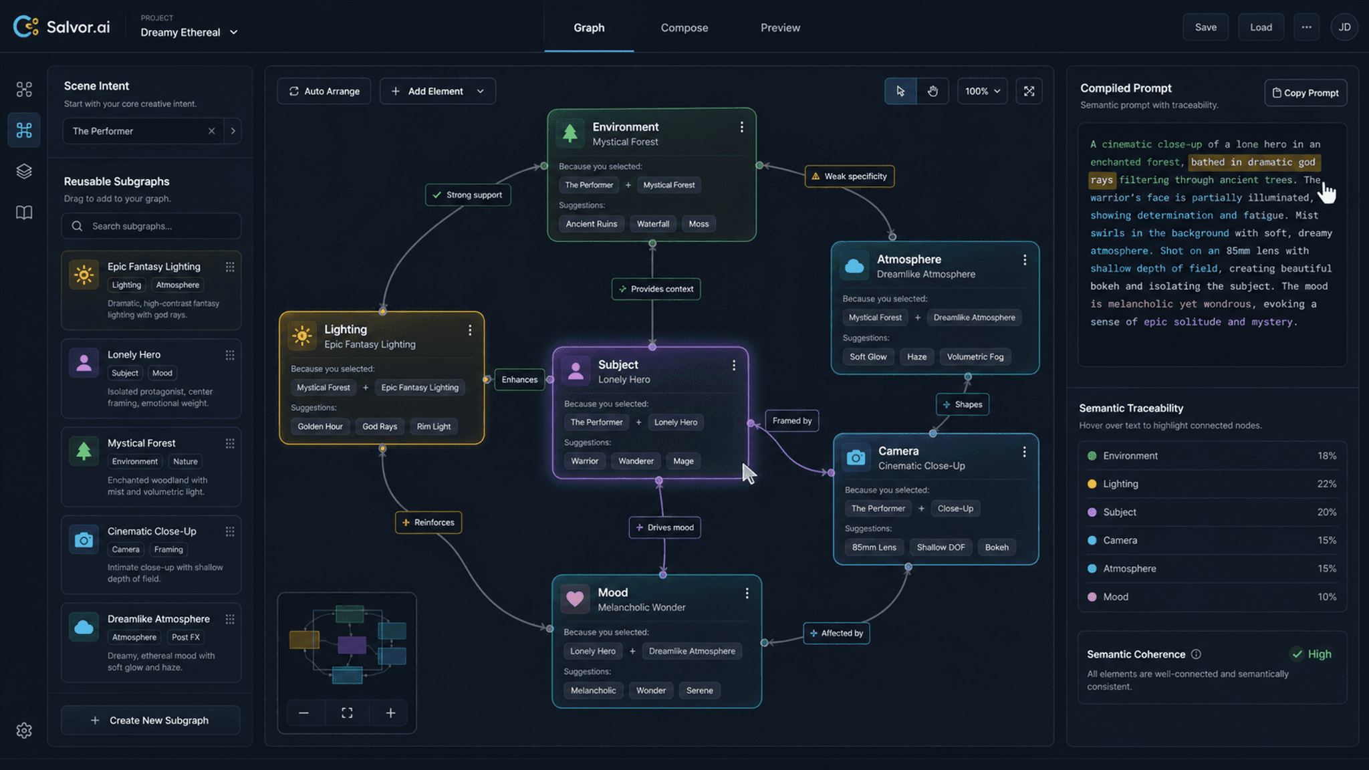Open the Add Element dropdown
The height and width of the screenshot is (770, 1369).
438,91
